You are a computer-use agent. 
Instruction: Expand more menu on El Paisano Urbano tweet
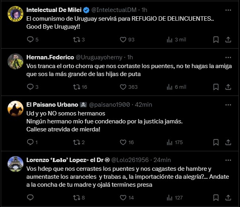(228, 105)
